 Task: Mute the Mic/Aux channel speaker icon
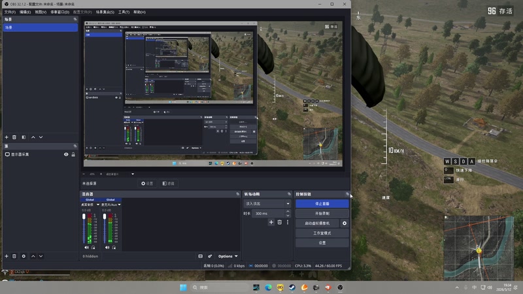107,248
